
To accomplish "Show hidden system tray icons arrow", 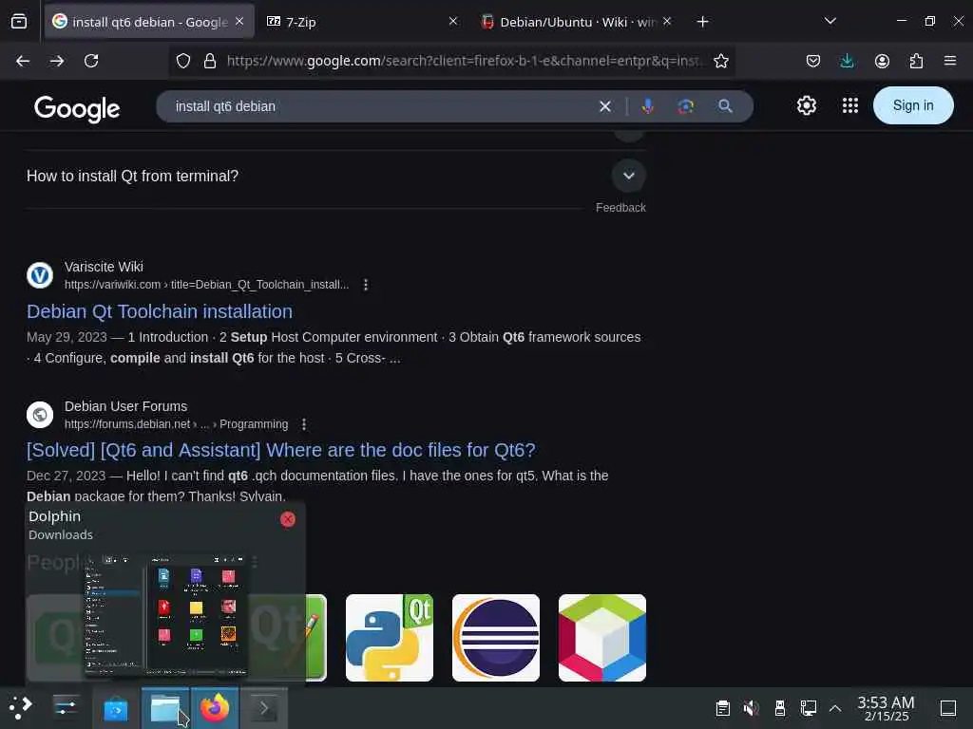I will point(835,708).
